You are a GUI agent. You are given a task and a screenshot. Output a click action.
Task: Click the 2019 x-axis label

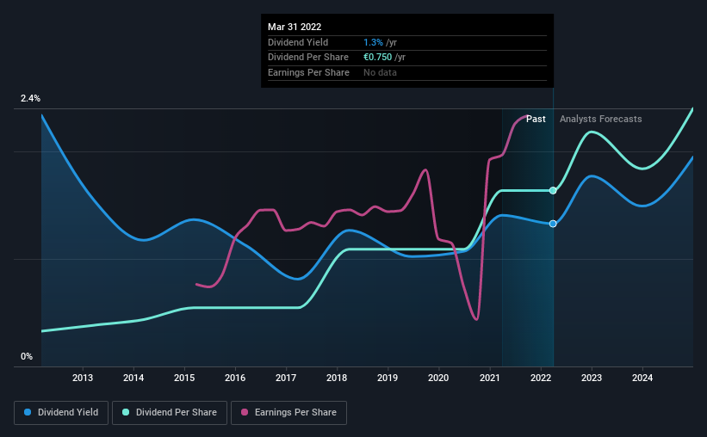pyautogui.click(x=388, y=378)
